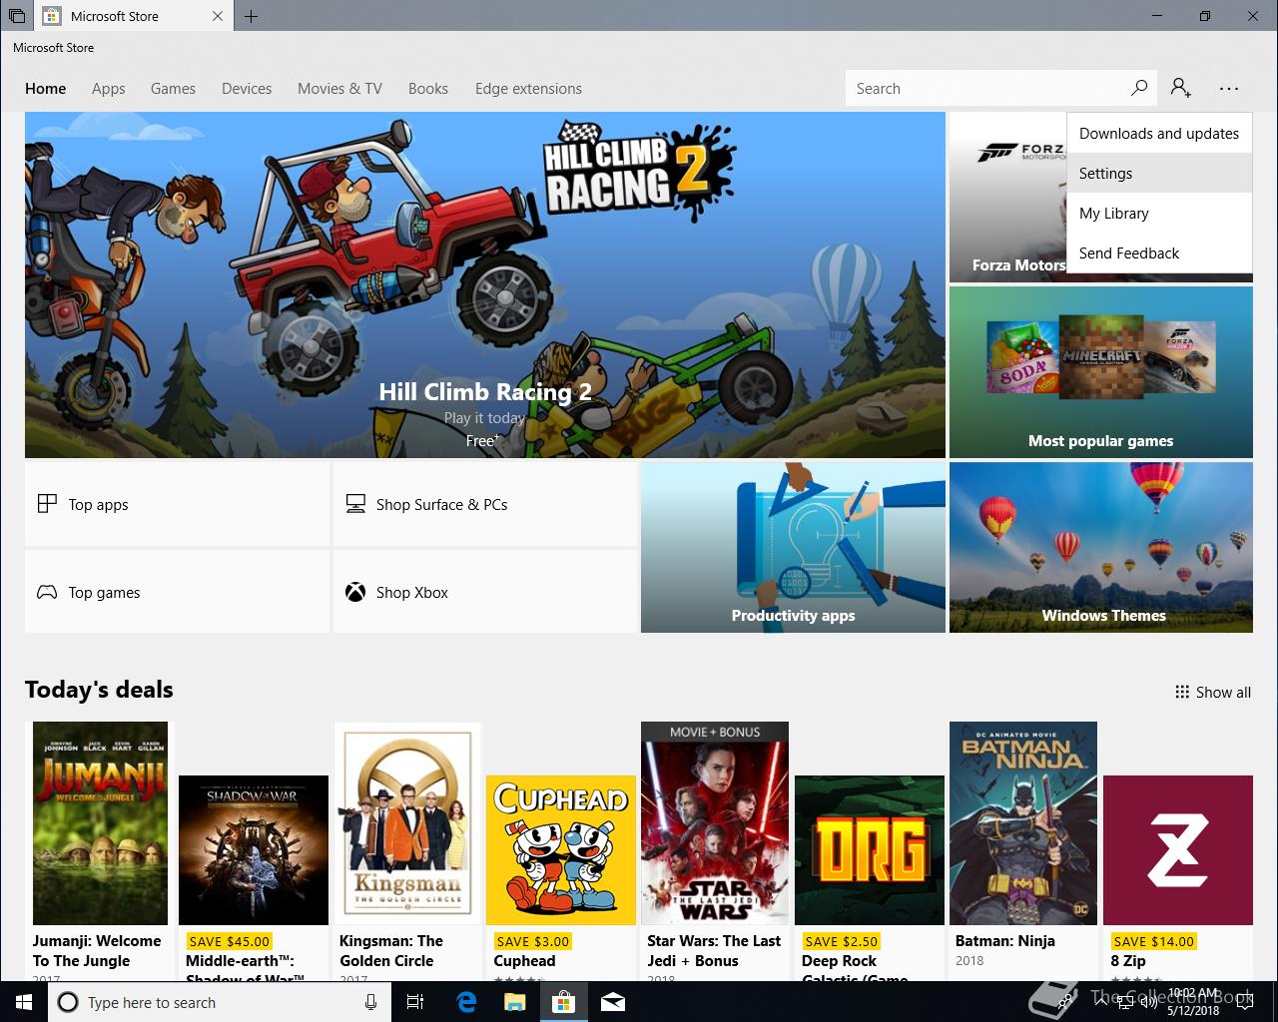This screenshot has height=1022, width=1278.
Task: Open the Deep Rock Galactic cover
Action: click(870, 850)
